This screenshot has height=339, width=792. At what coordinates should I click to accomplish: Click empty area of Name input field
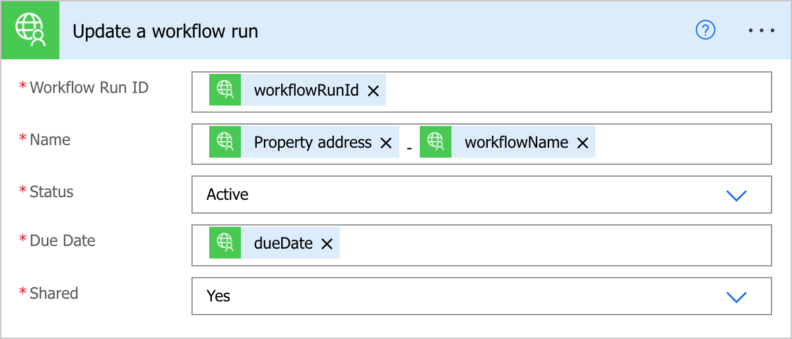pyautogui.click(x=683, y=143)
